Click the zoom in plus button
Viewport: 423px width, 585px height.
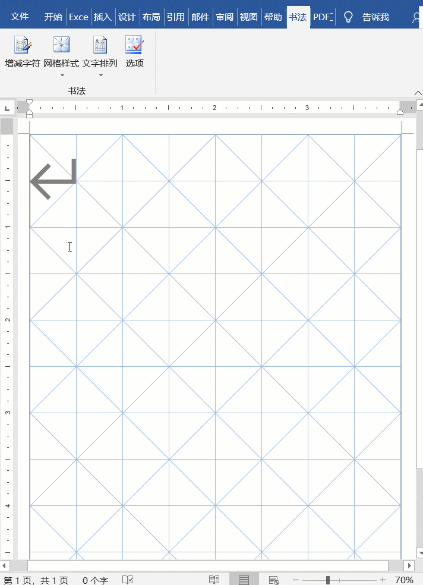click(383, 580)
